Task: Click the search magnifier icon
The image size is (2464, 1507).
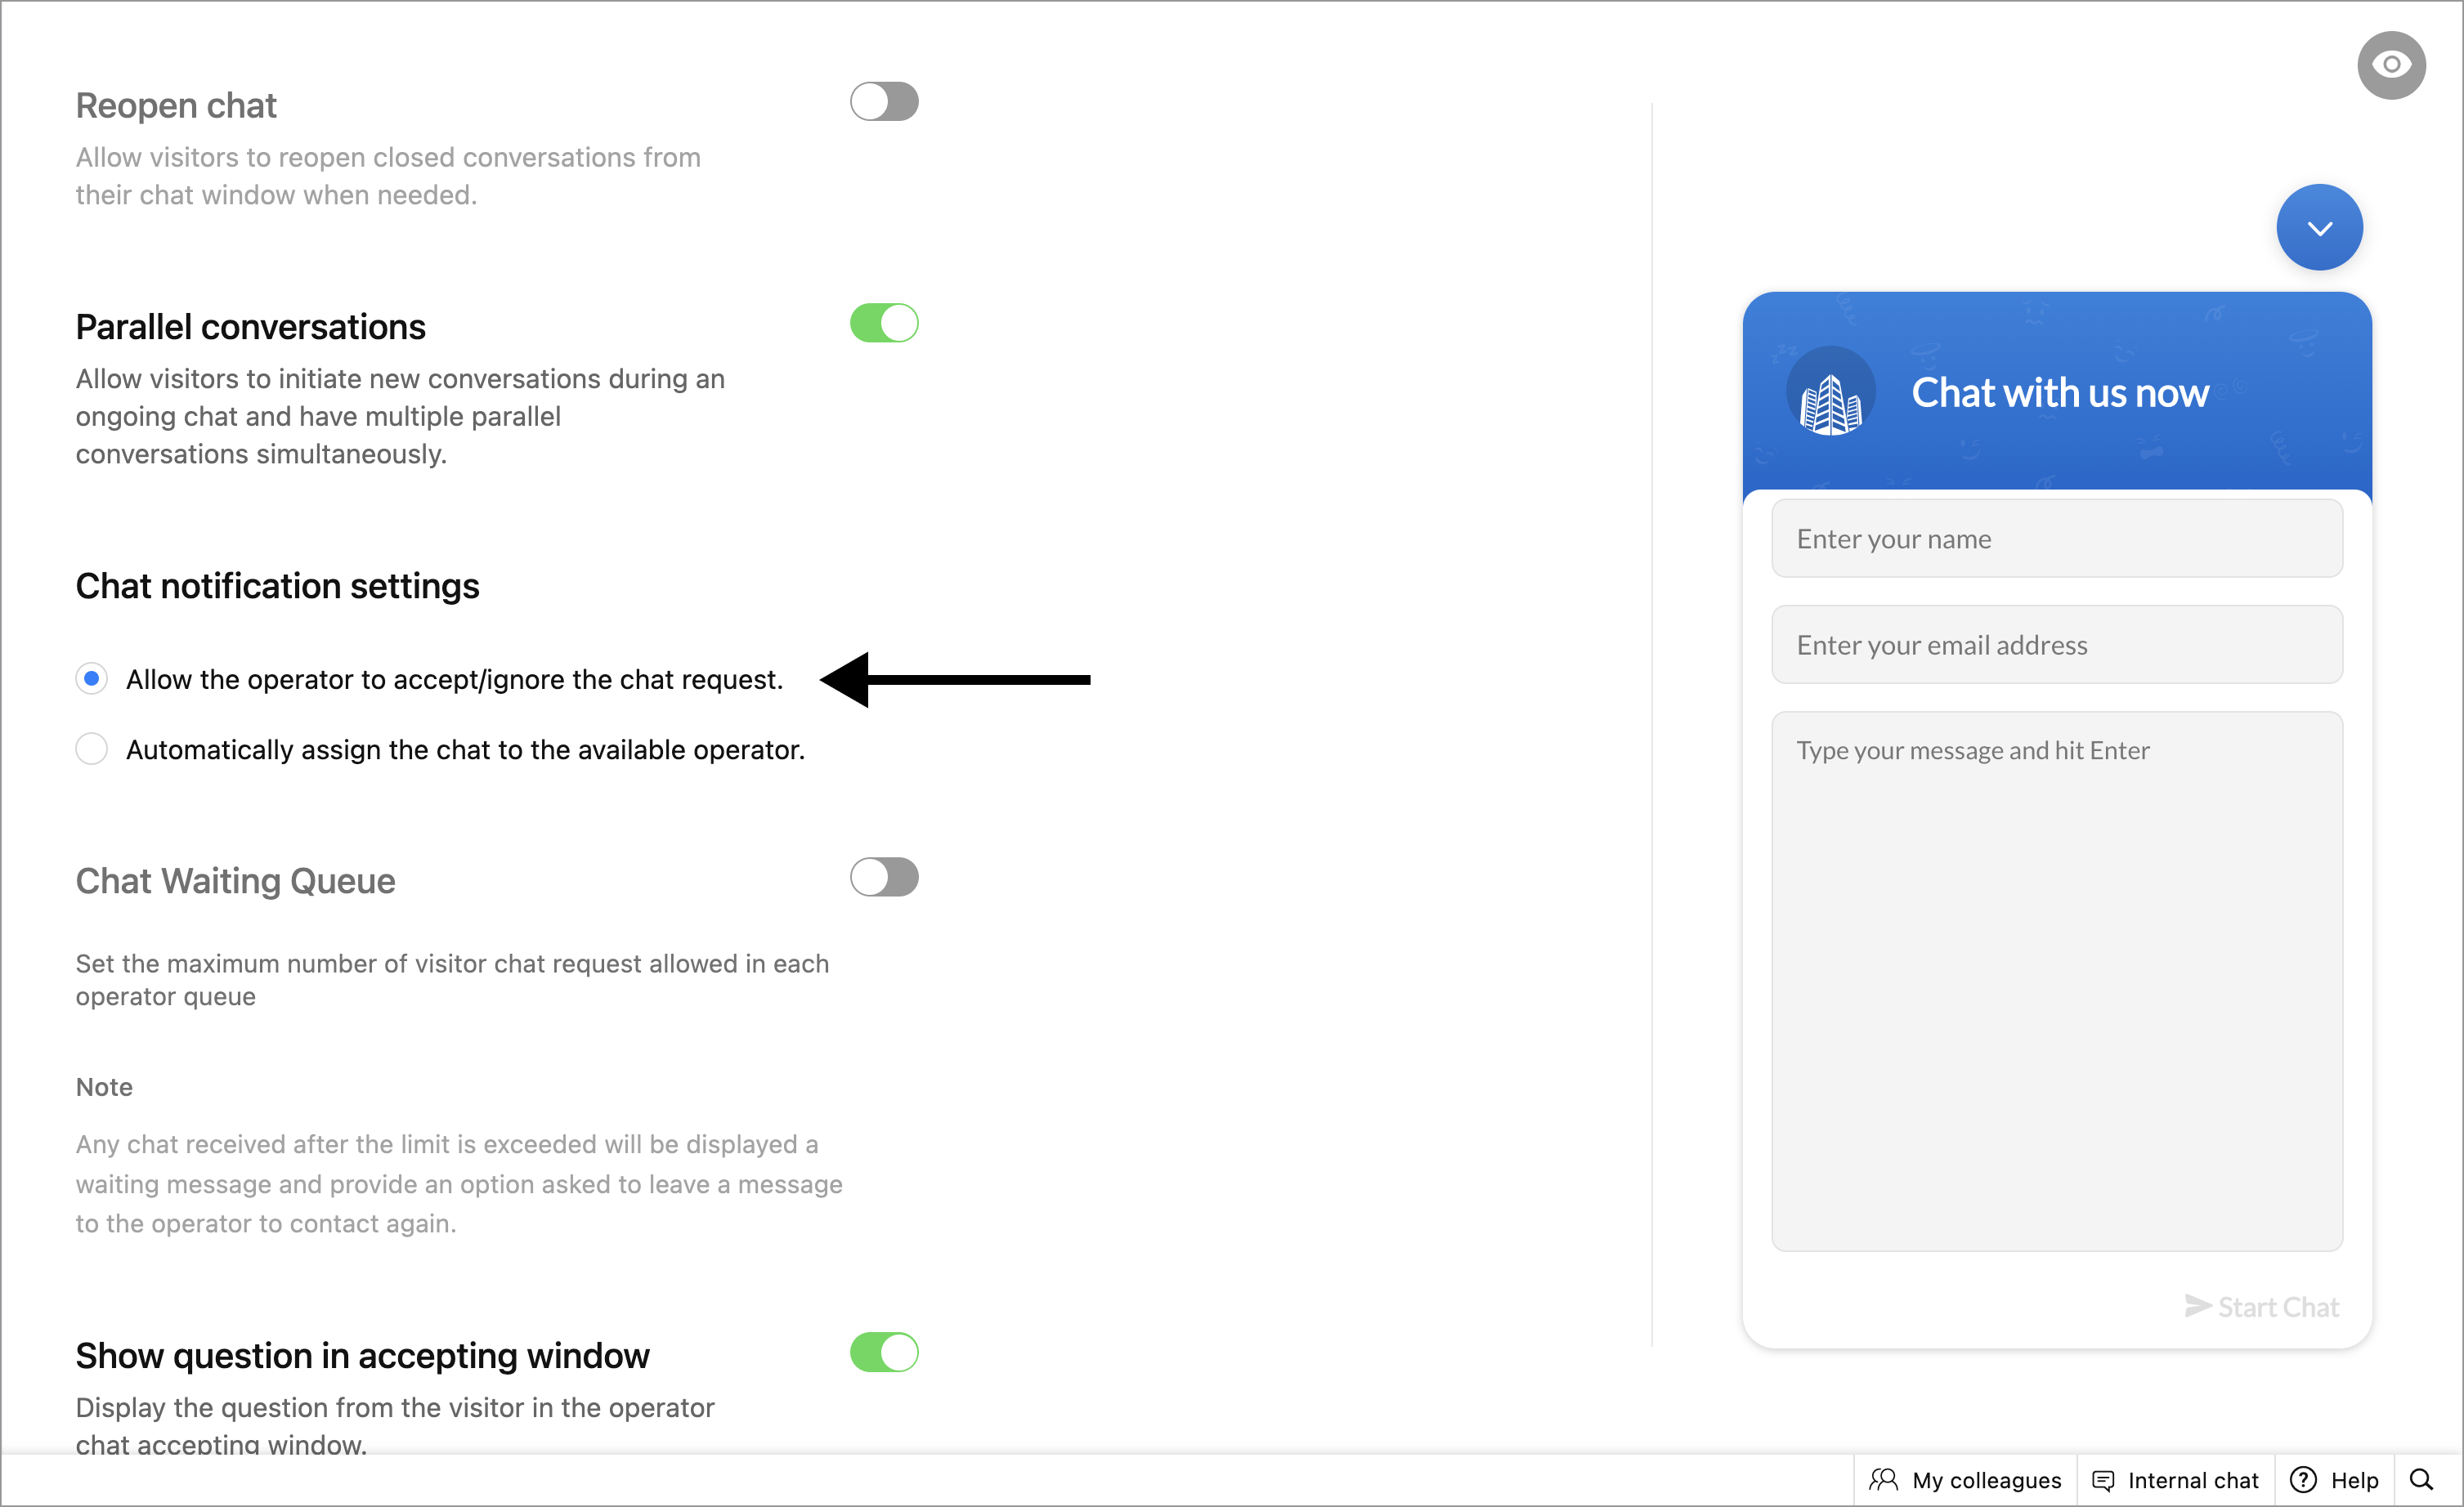Action: coord(2421,1480)
